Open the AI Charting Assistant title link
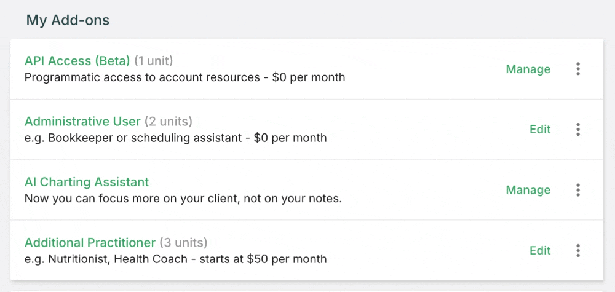Screen dimensions: 615x292 click(87, 182)
